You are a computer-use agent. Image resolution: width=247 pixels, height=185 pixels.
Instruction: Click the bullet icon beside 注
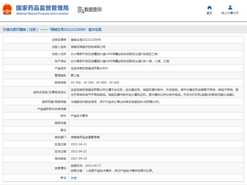coord(62,178)
